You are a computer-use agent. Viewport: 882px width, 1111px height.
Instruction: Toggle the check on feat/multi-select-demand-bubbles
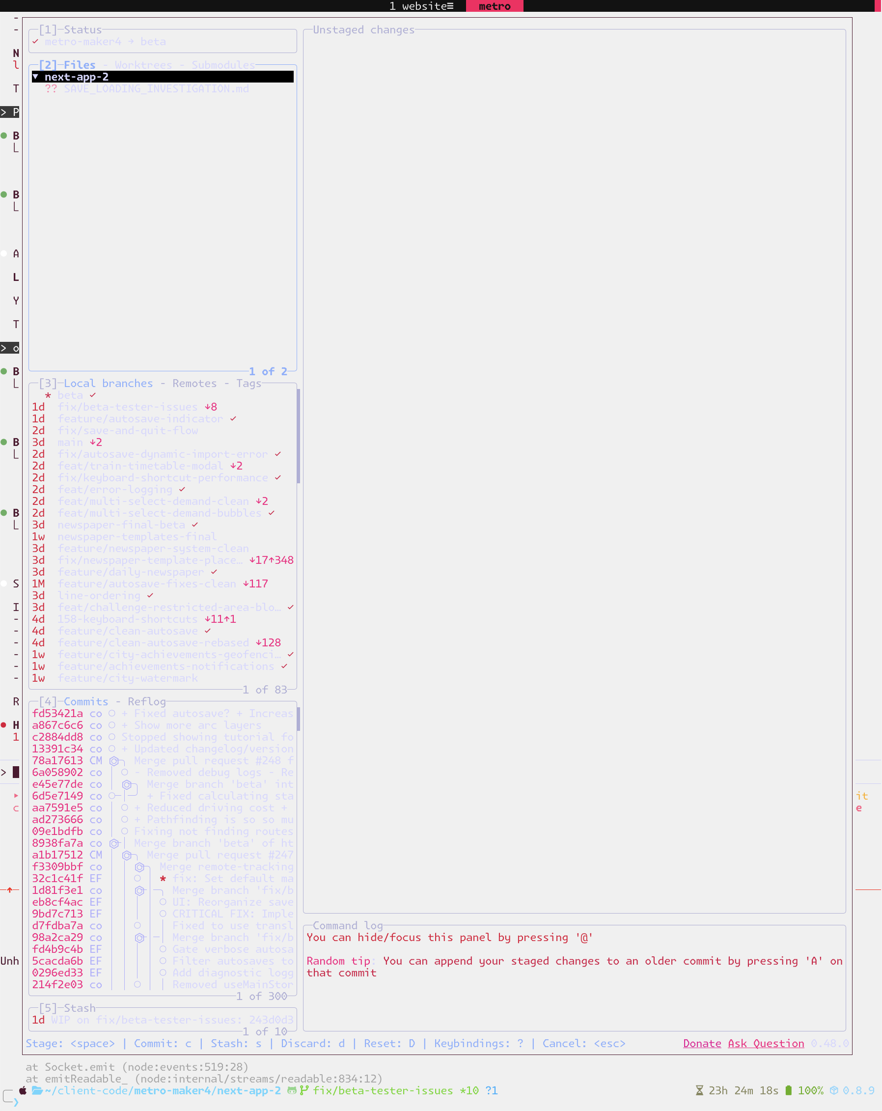[272, 513]
